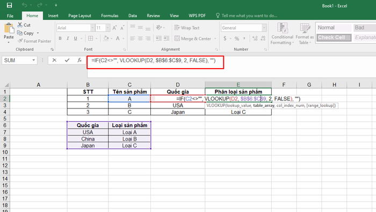Confirm formula with checkmark icon
Image resolution: width=376 pixels, height=212 pixels.
coord(67,60)
